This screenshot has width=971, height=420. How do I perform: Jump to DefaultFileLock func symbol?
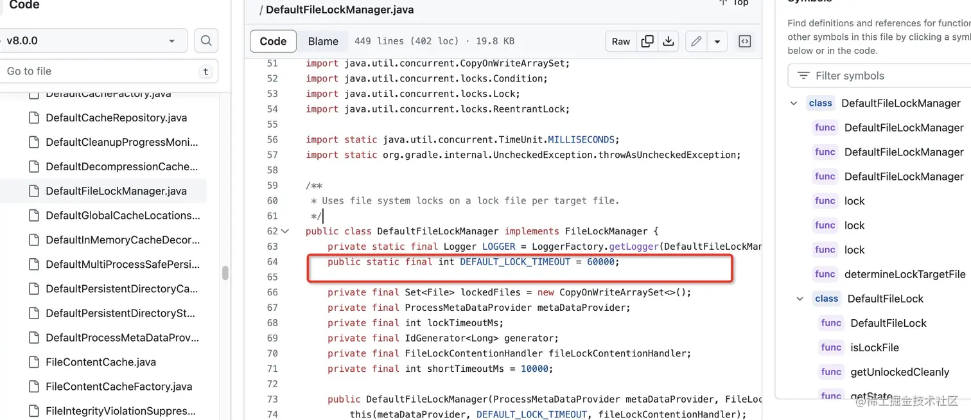click(889, 323)
